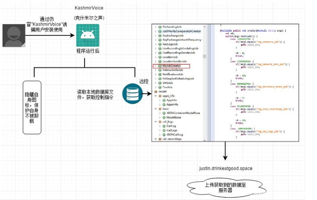Click the class icon beside ModelBase

164,117
